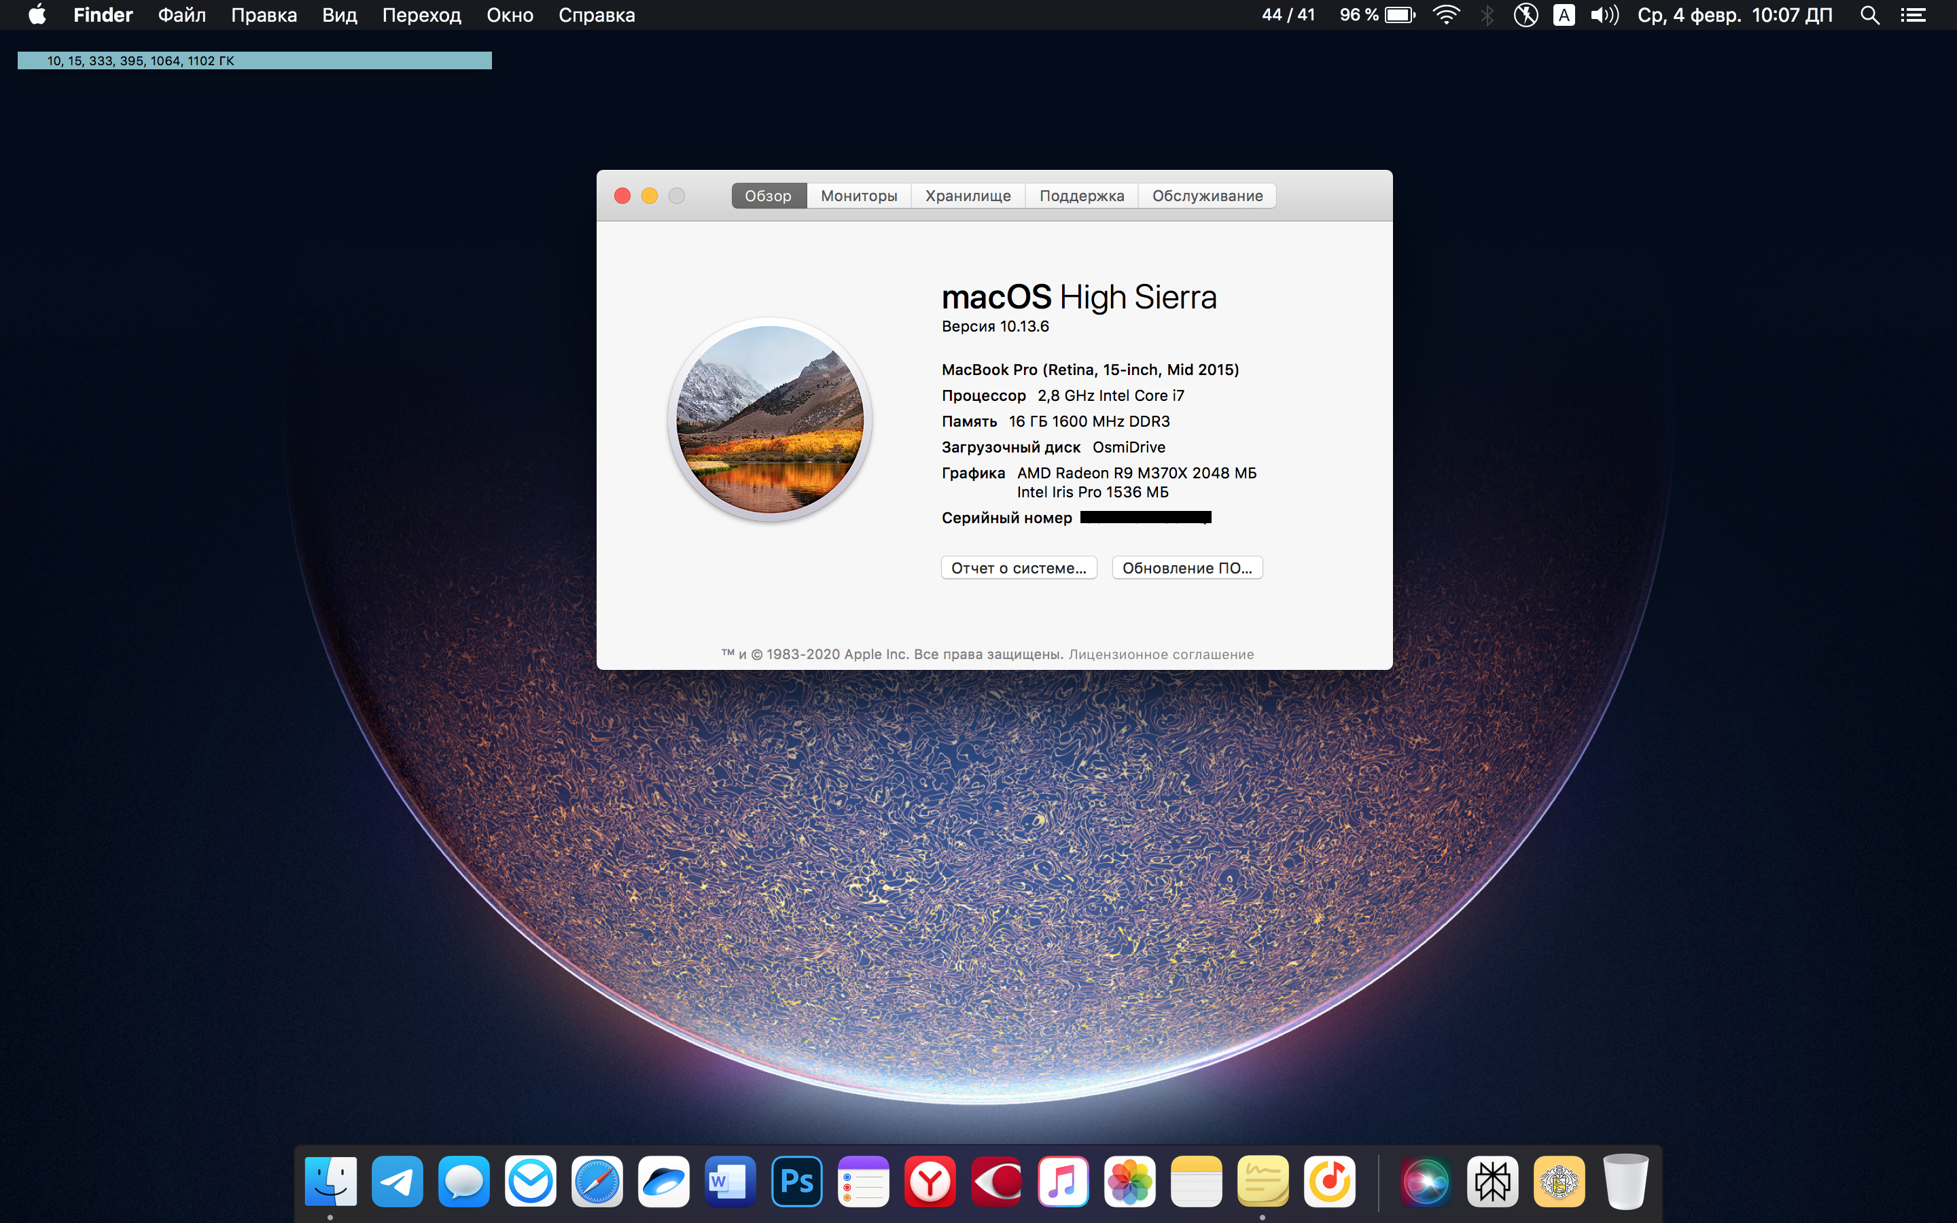This screenshot has width=1957, height=1223.
Task: Launch Safari from the Dock
Action: coord(597,1182)
